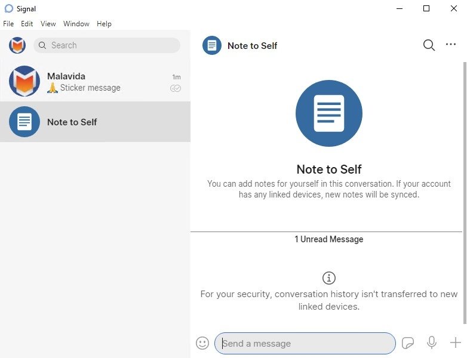Click the 1 Unread Message indicator

point(329,239)
